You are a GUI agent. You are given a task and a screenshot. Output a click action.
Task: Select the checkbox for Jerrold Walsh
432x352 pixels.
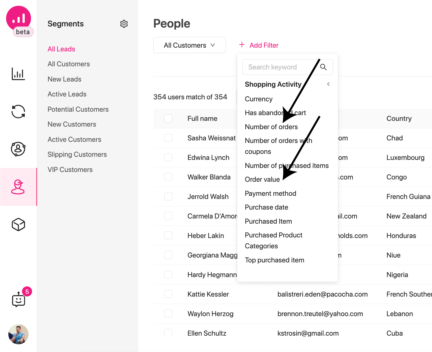[x=168, y=196]
